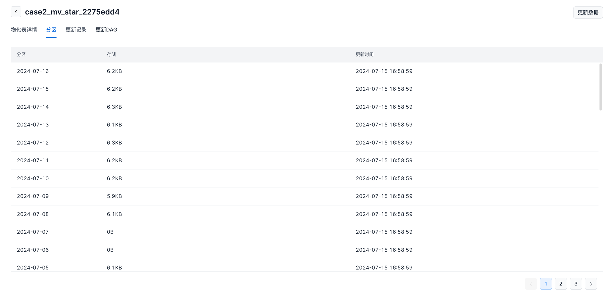Viewport: 610px width, 297px height.
Task: Select current page 1 button
Action: point(546,284)
